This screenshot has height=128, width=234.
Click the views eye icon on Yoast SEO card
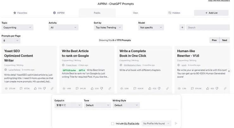[6, 88]
